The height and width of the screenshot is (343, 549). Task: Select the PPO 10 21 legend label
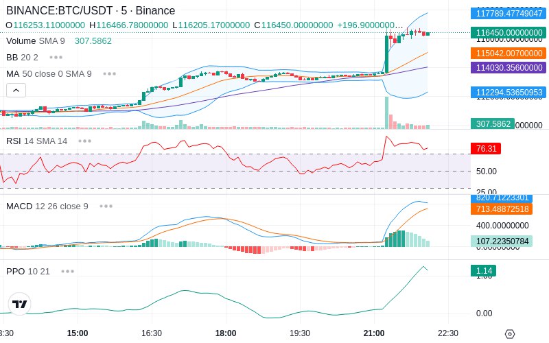(28, 271)
